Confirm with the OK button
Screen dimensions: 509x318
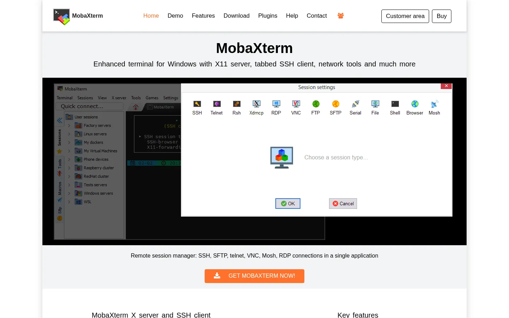coord(288,204)
